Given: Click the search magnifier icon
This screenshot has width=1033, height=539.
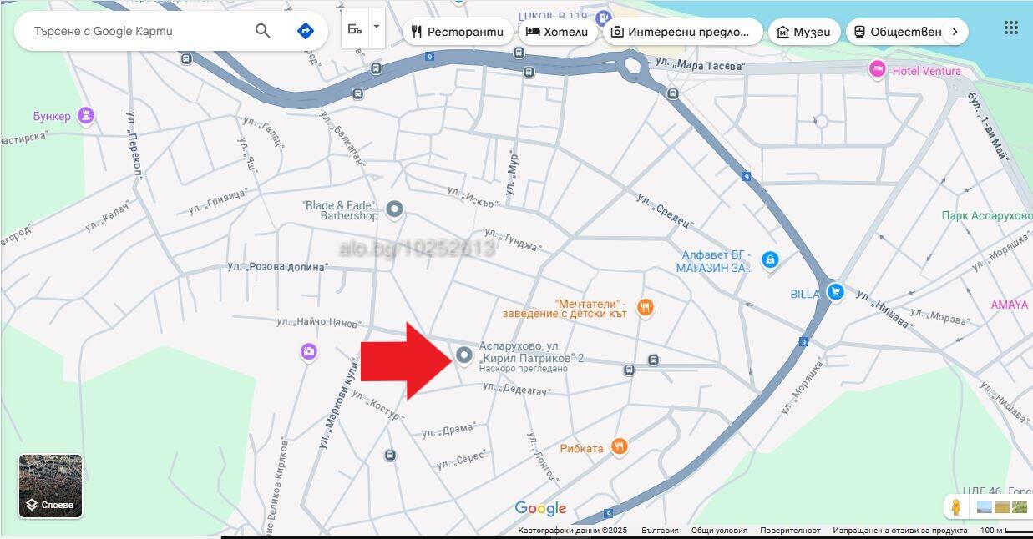Looking at the screenshot, I should (x=263, y=31).
